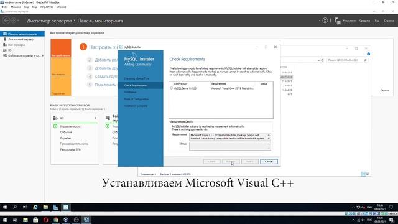The image size is (398, 224).
Task: Click the Server Manager refresh icon
Action: pyautogui.click(x=325, y=21)
